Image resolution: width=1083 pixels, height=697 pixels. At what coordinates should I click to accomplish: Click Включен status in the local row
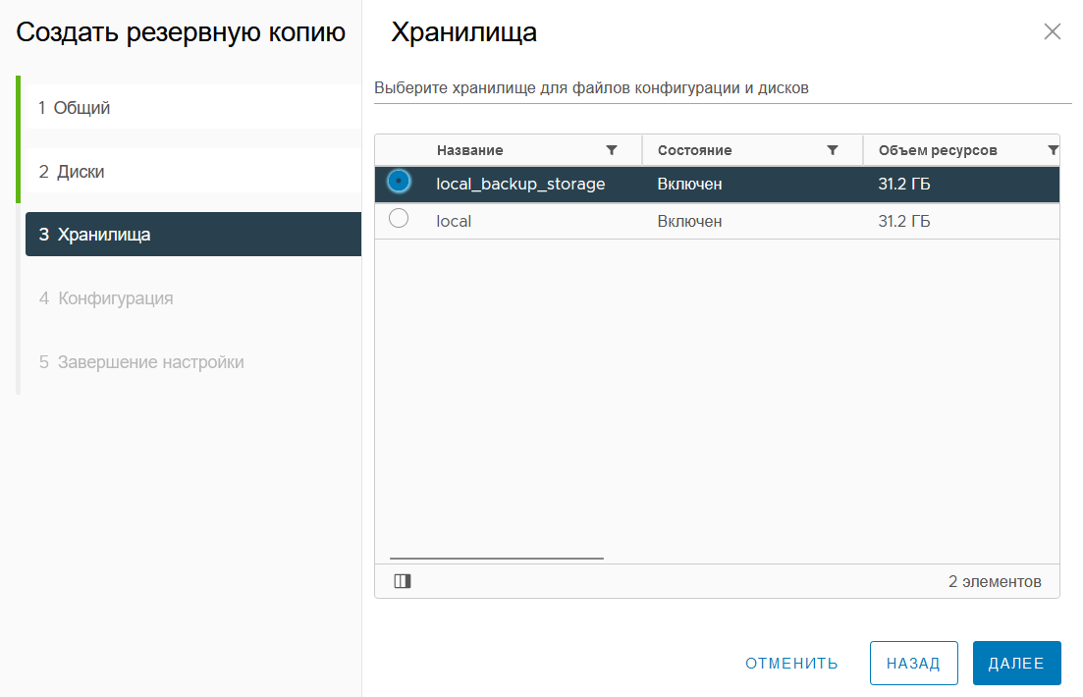(689, 221)
